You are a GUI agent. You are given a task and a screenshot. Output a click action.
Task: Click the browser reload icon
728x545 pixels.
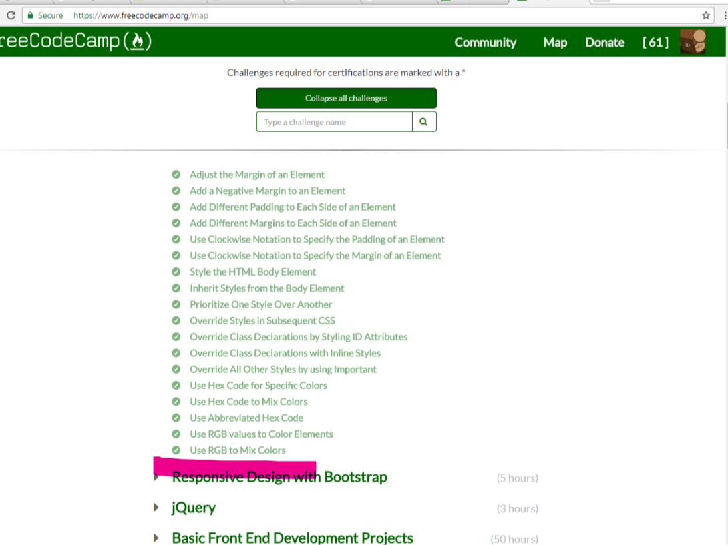(11, 15)
